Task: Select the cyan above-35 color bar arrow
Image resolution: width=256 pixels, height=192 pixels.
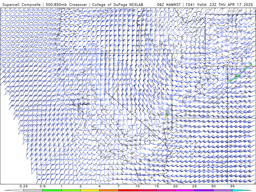Action: pos(242,190)
